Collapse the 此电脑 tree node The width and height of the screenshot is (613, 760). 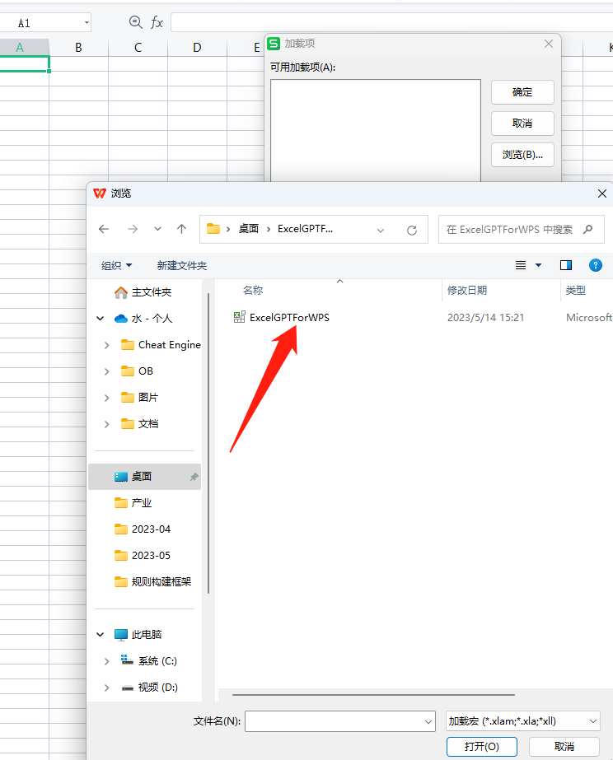[x=101, y=635]
